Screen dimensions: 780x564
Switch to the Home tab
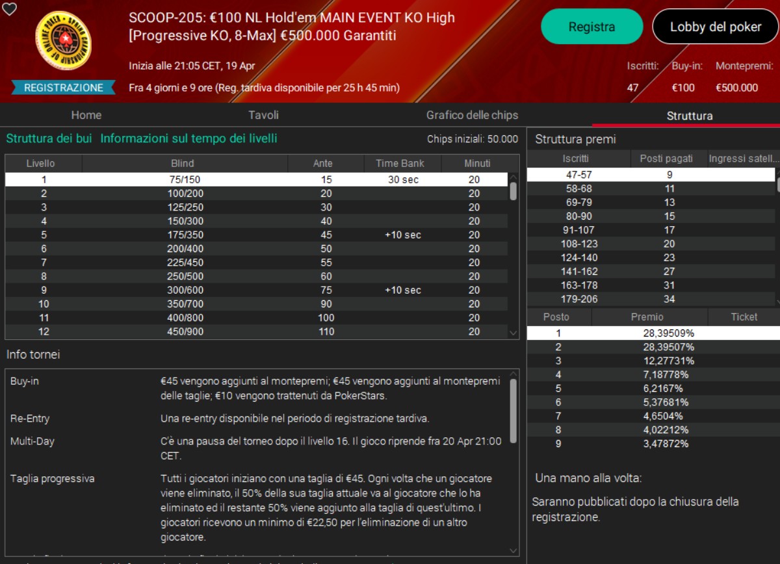pyautogui.click(x=86, y=115)
